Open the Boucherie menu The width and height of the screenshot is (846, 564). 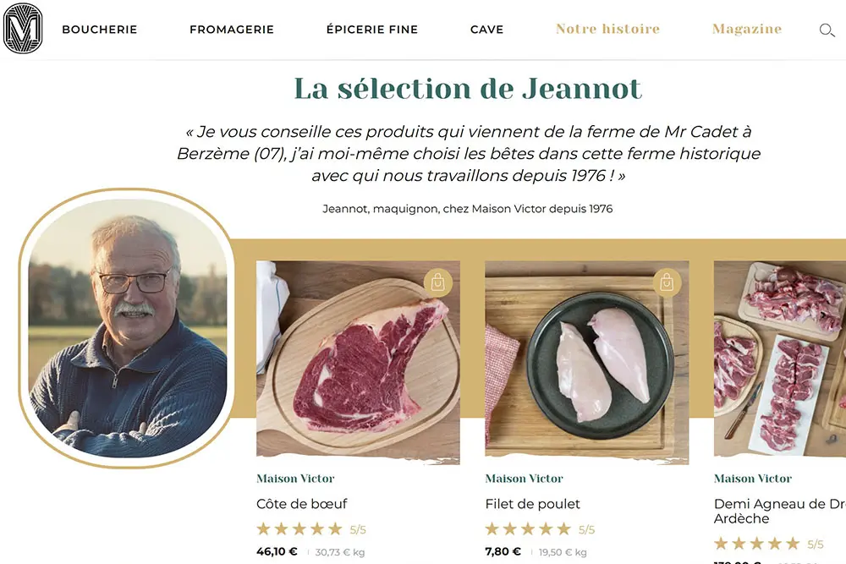coord(100,30)
